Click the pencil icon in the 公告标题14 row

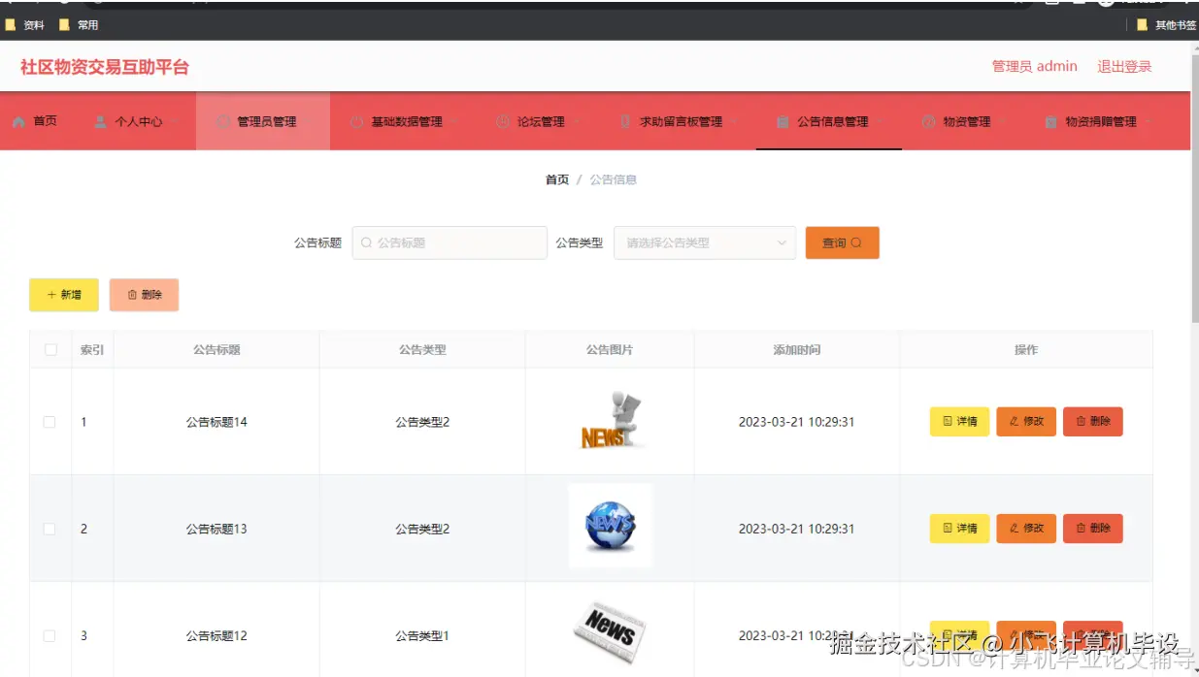pos(1015,421)
